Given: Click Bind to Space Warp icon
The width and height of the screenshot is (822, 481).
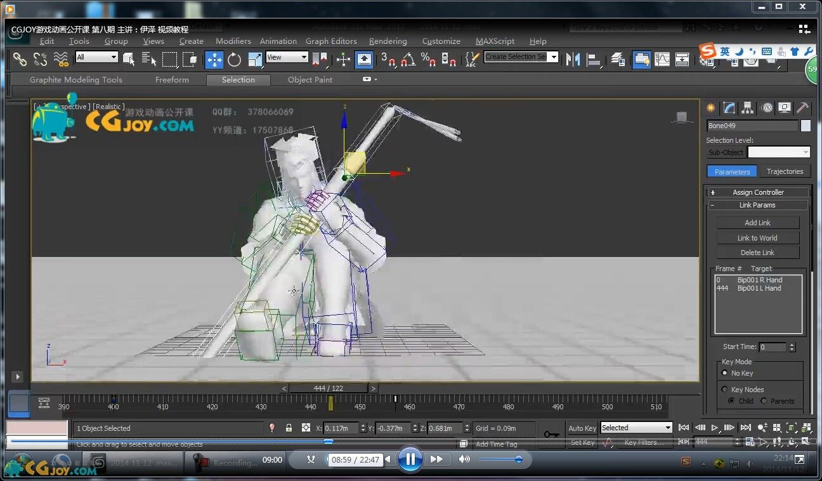Looking at the screenshot, I should pyautogui.click(x=61, y=59).
